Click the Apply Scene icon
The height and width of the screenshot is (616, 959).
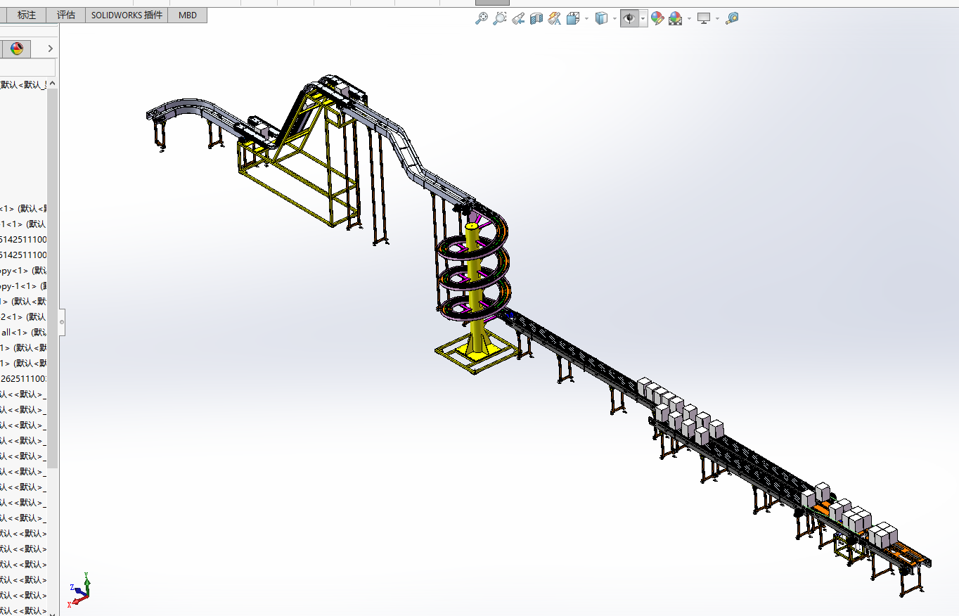[675, 18]
